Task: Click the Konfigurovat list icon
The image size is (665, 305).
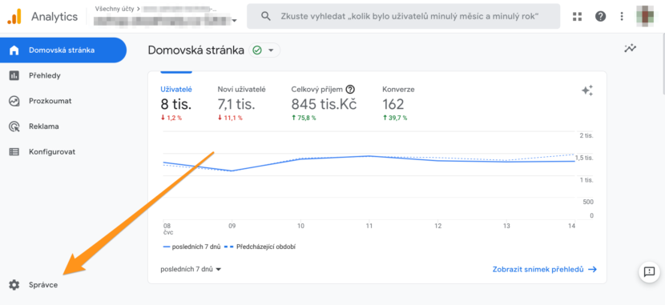Action: [14, 151]
